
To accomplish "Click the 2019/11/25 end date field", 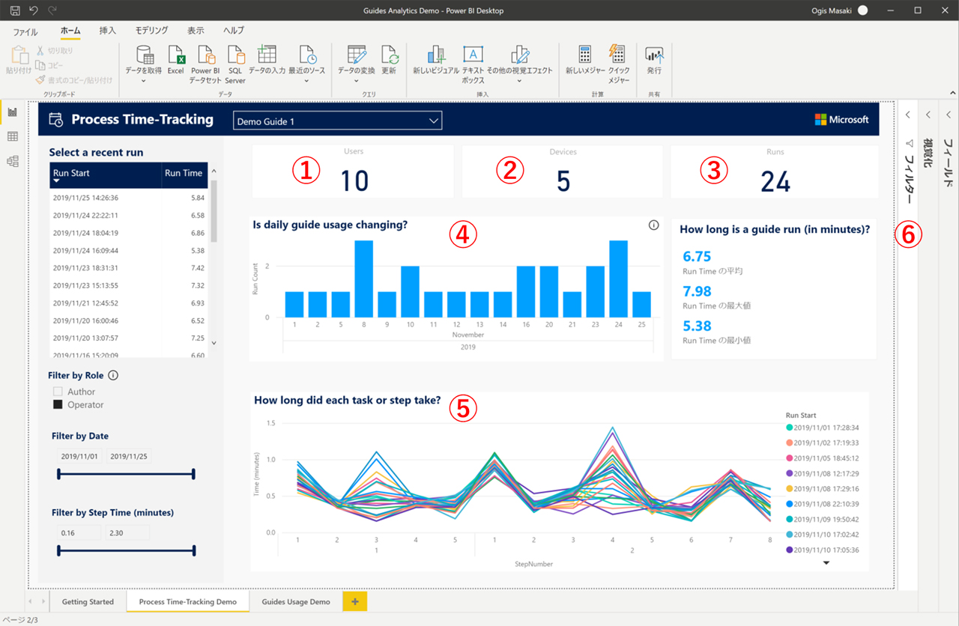I will [128, 455].
